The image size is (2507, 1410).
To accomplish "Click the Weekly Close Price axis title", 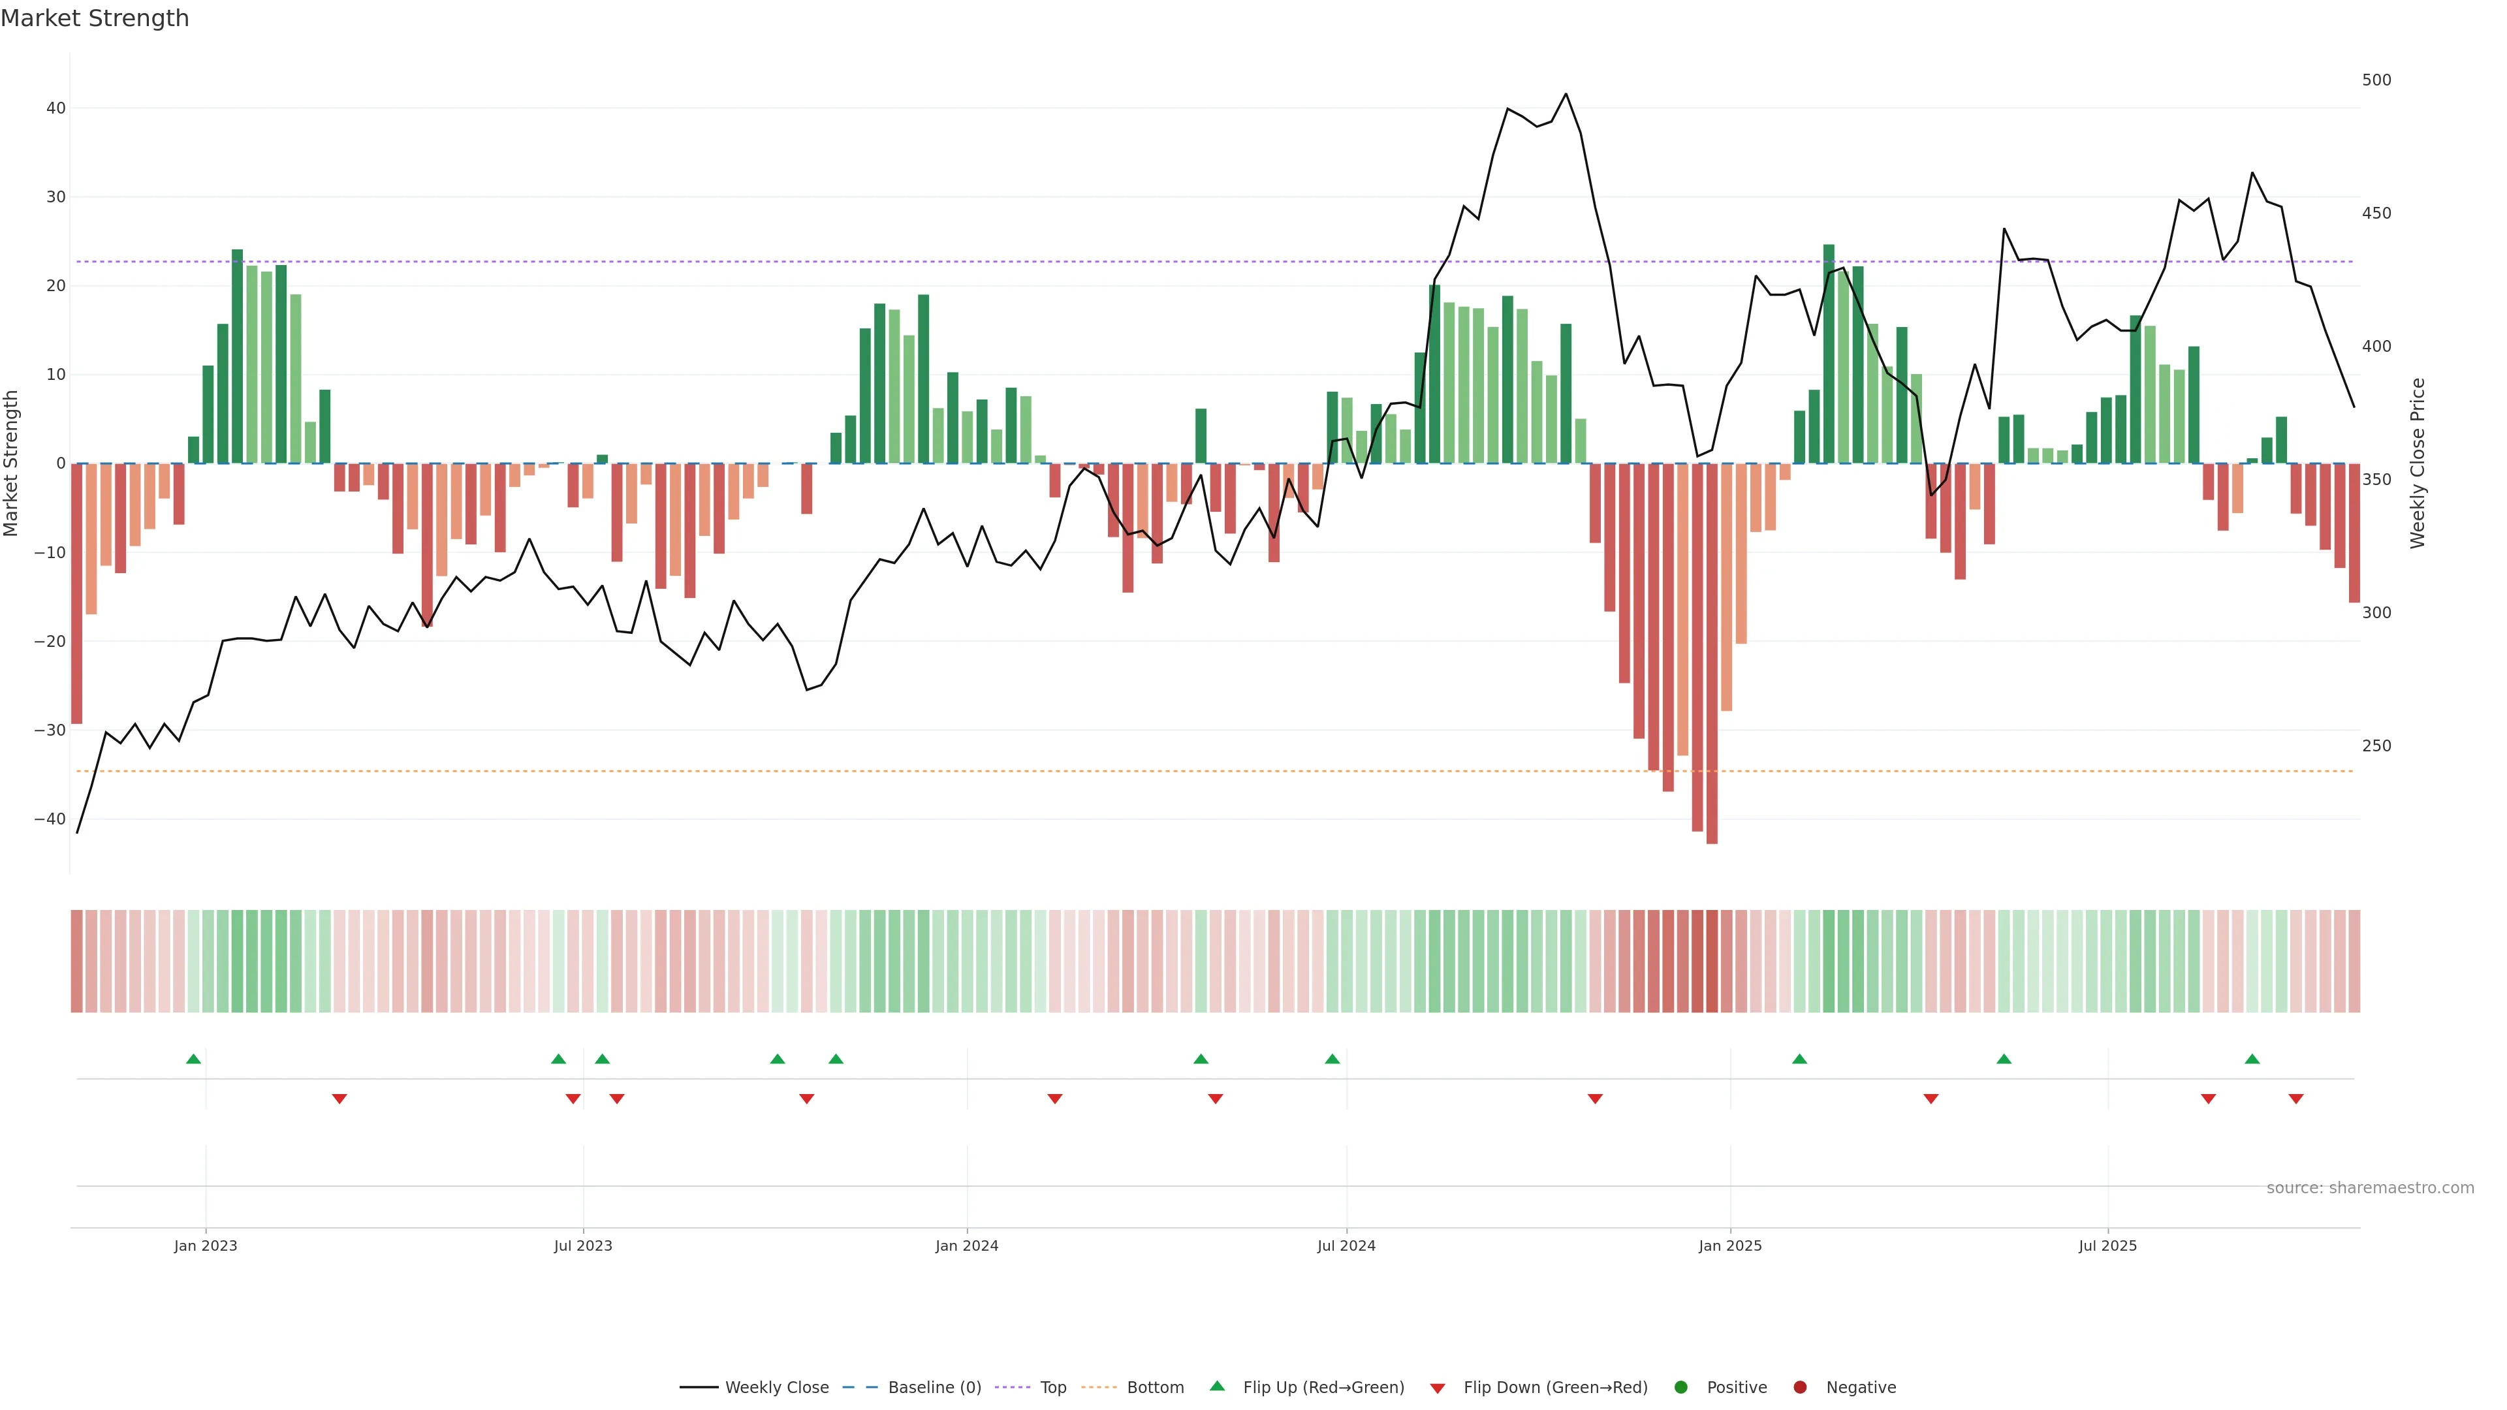I will tap(2418, 463).
